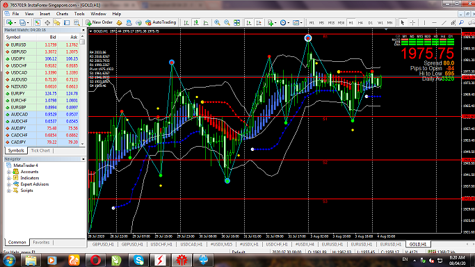Expand the New Chart dropdown arrow
475x267 pixels.
(15, 23)
